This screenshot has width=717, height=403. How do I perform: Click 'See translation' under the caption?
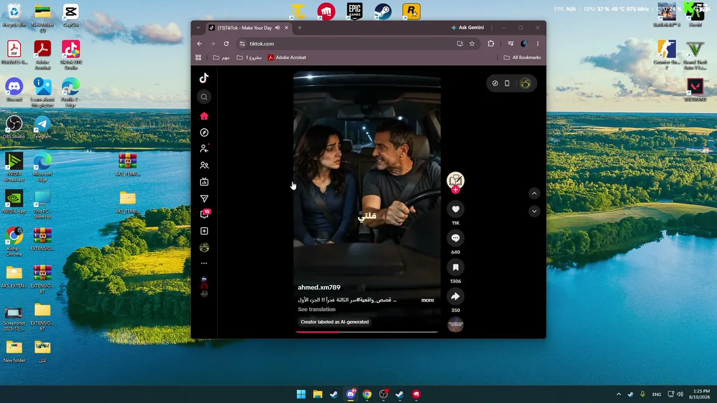316,310
